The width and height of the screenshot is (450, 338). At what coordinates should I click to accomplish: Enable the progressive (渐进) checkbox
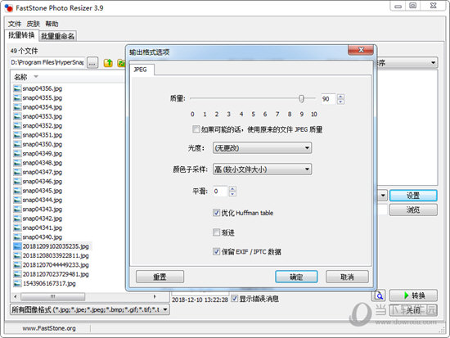[x=216, y=232]
